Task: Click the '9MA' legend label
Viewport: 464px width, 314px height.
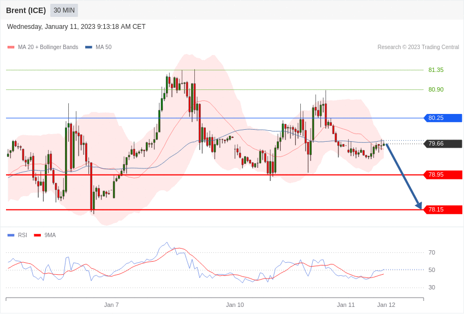Action: [50, 235]
